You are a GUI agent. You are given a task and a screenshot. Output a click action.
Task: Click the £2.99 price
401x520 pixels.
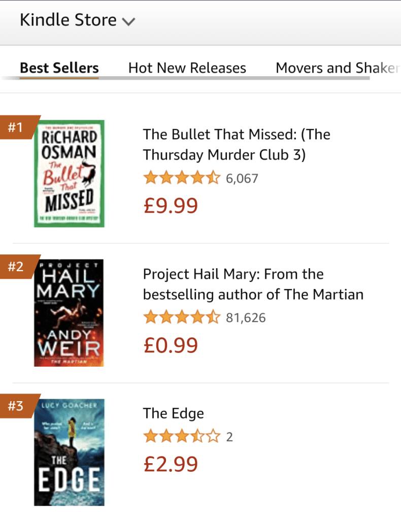pyautogui.click(x=171, y=464)
